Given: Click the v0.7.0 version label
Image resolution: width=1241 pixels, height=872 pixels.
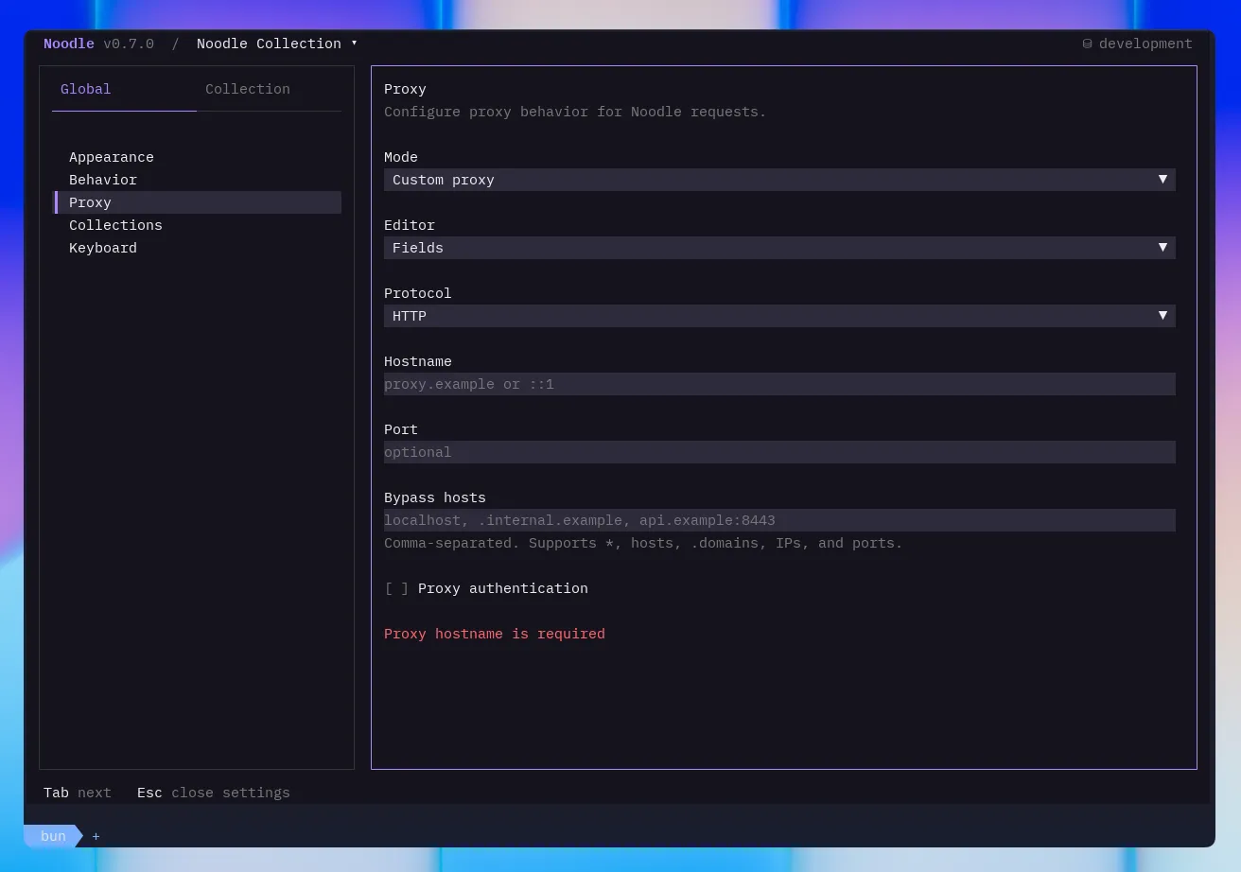Looking at the screenshot, I should (x=129, y=44).
